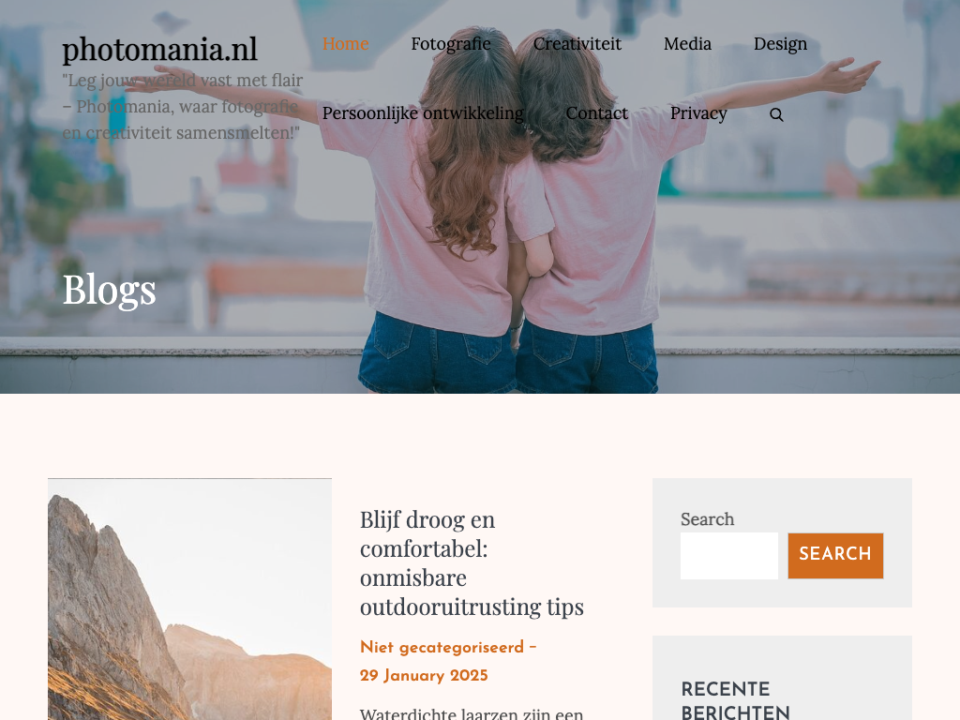This screenshot has width=960, height=720.
Task: Click the orange SEARCH button
Action: click(835, 555)
